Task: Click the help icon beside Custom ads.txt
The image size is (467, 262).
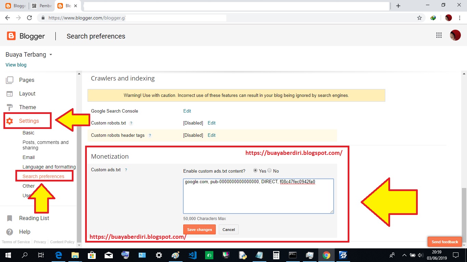Action: 126,170
